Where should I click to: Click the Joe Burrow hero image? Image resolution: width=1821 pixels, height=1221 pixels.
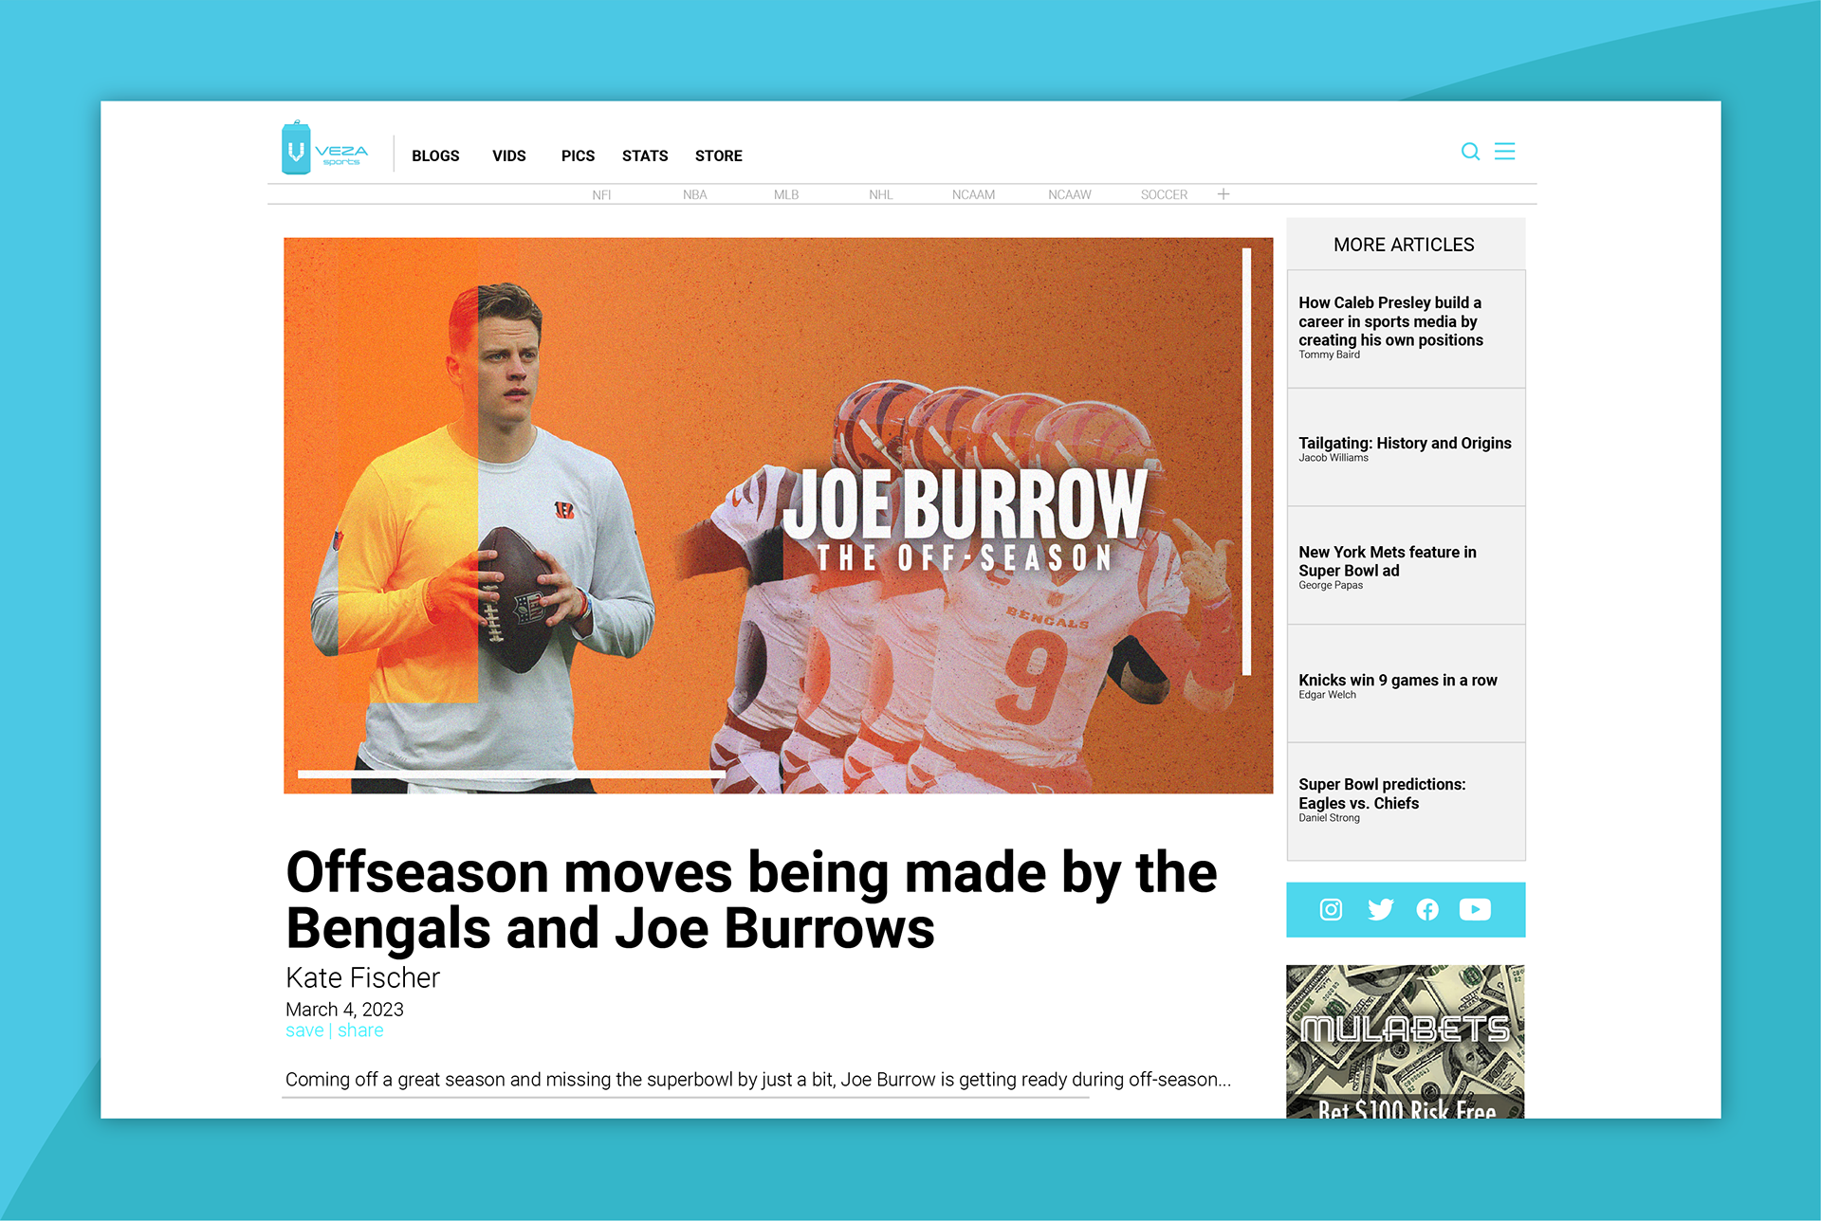pyautogui.click(x=778, y=515)
